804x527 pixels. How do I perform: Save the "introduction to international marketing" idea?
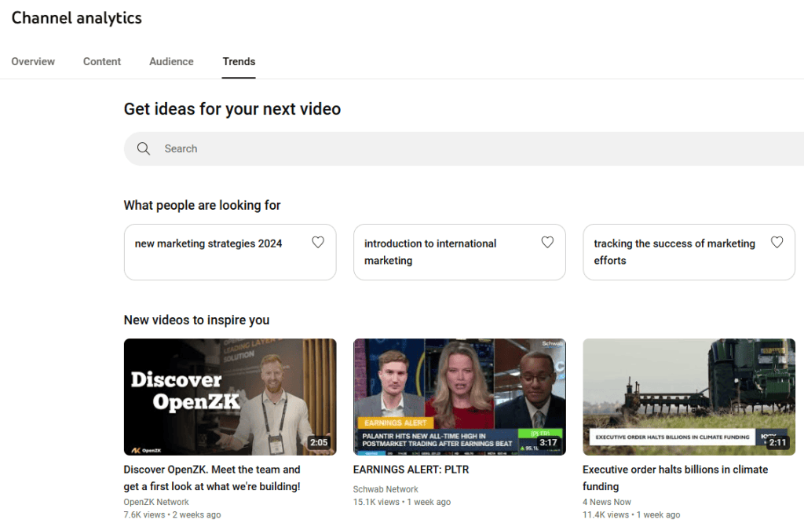[547, 243]
